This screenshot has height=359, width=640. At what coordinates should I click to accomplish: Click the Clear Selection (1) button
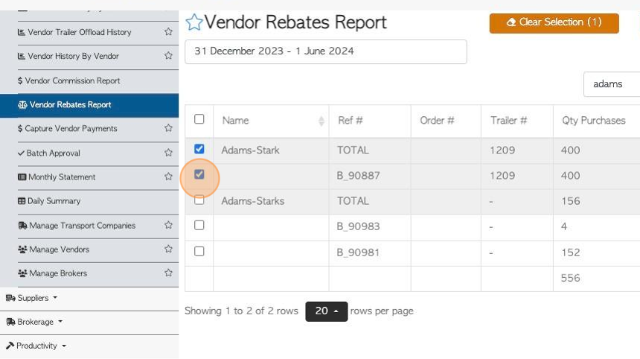click(554, 23)
